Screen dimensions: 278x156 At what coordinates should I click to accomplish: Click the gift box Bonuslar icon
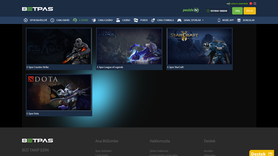pyautogui.click(x=239, y=20)
